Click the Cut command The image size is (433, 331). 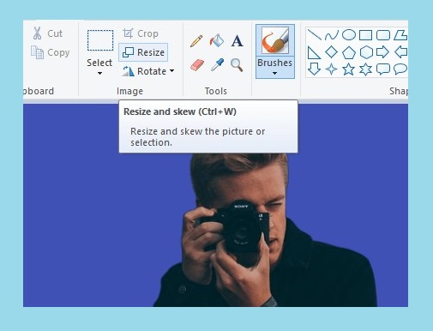pos(47,33)
